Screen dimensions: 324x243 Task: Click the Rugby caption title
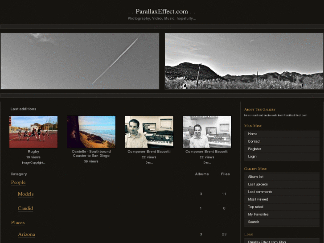33,152
